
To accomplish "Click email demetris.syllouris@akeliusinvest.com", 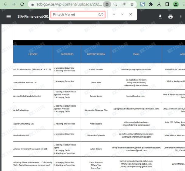I will [136, 134].
